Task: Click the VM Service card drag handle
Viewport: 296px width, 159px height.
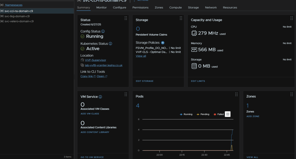Action: click(x=126, y=94)
